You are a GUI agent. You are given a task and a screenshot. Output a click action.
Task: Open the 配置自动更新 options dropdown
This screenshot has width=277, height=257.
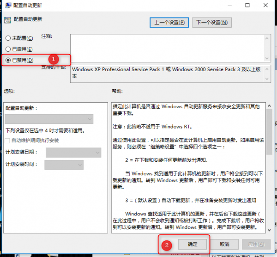pos(49,119)
